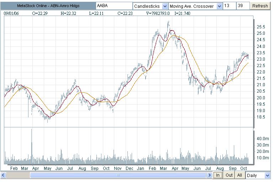Click the indicator value I=21.740
This screenshot has height=182, width=273.
tap(183, 13)
